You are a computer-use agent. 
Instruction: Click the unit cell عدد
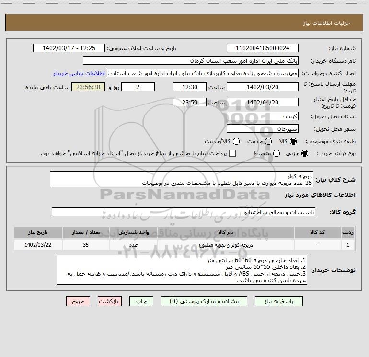[x=133, y=245]
